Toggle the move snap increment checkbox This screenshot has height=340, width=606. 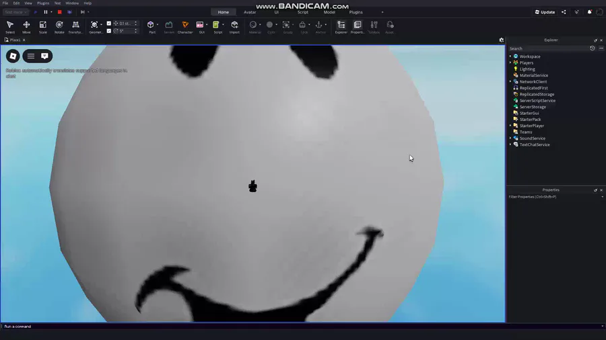tap(109, 24)
